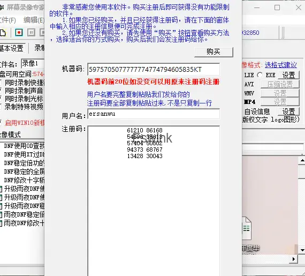Toggle 同时录制快捷键 checkbox
The height and width of the screenshot is (276, 305).
coord(1,83)
